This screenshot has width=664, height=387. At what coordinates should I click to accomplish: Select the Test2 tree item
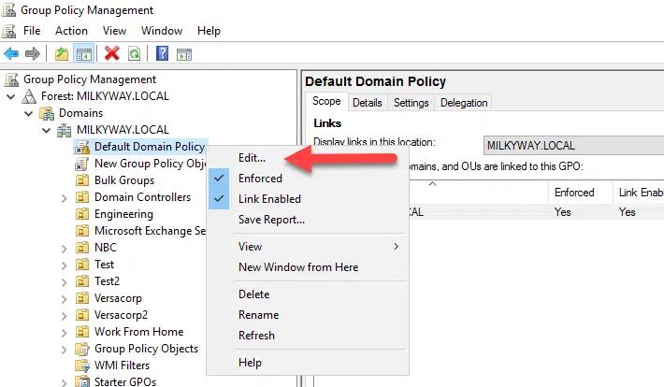tap(107, 281)
